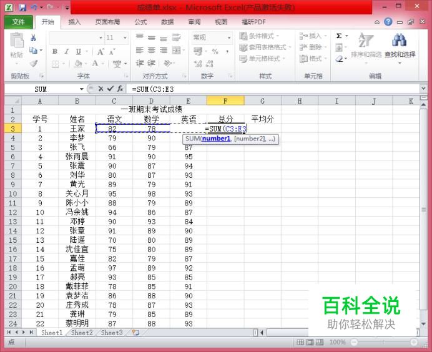432x352 pixels.
Task: Click the Merge and Center icon
Action: (176, 51)
